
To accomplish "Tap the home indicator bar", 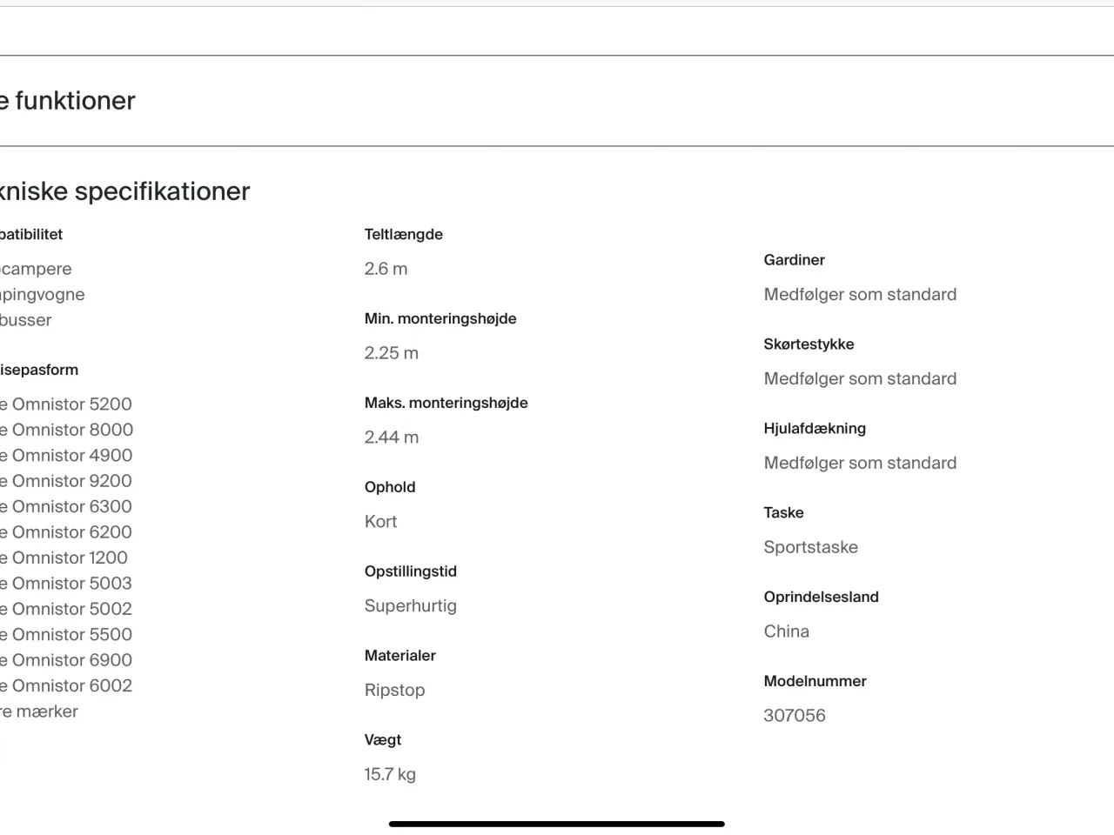I will click(557, 824).
